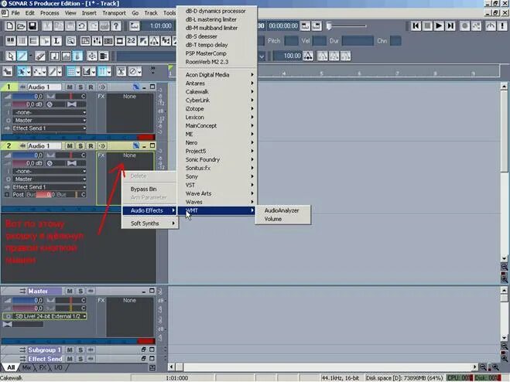Click the Insert Tempo icon beside 100.00
Viewport: 510px width, 382px height.
point(308,56)
